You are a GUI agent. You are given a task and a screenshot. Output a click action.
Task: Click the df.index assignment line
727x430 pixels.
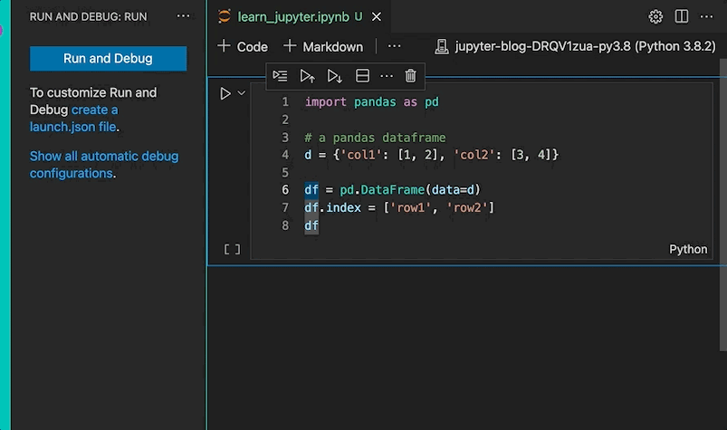point(399,207)
